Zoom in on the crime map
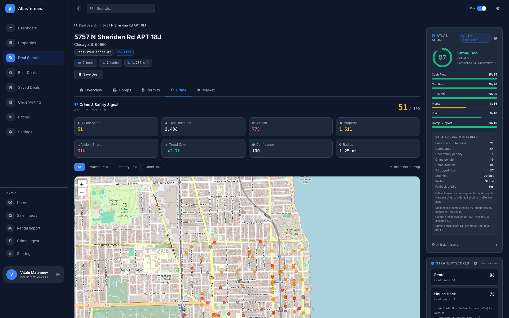509x318 pixels. coord(82,184)
